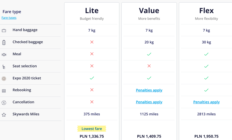This screenshot has height=140, width=232.
Task: Choose the PLN 1,409.75 Value price
Action: (x=149, y=136)
